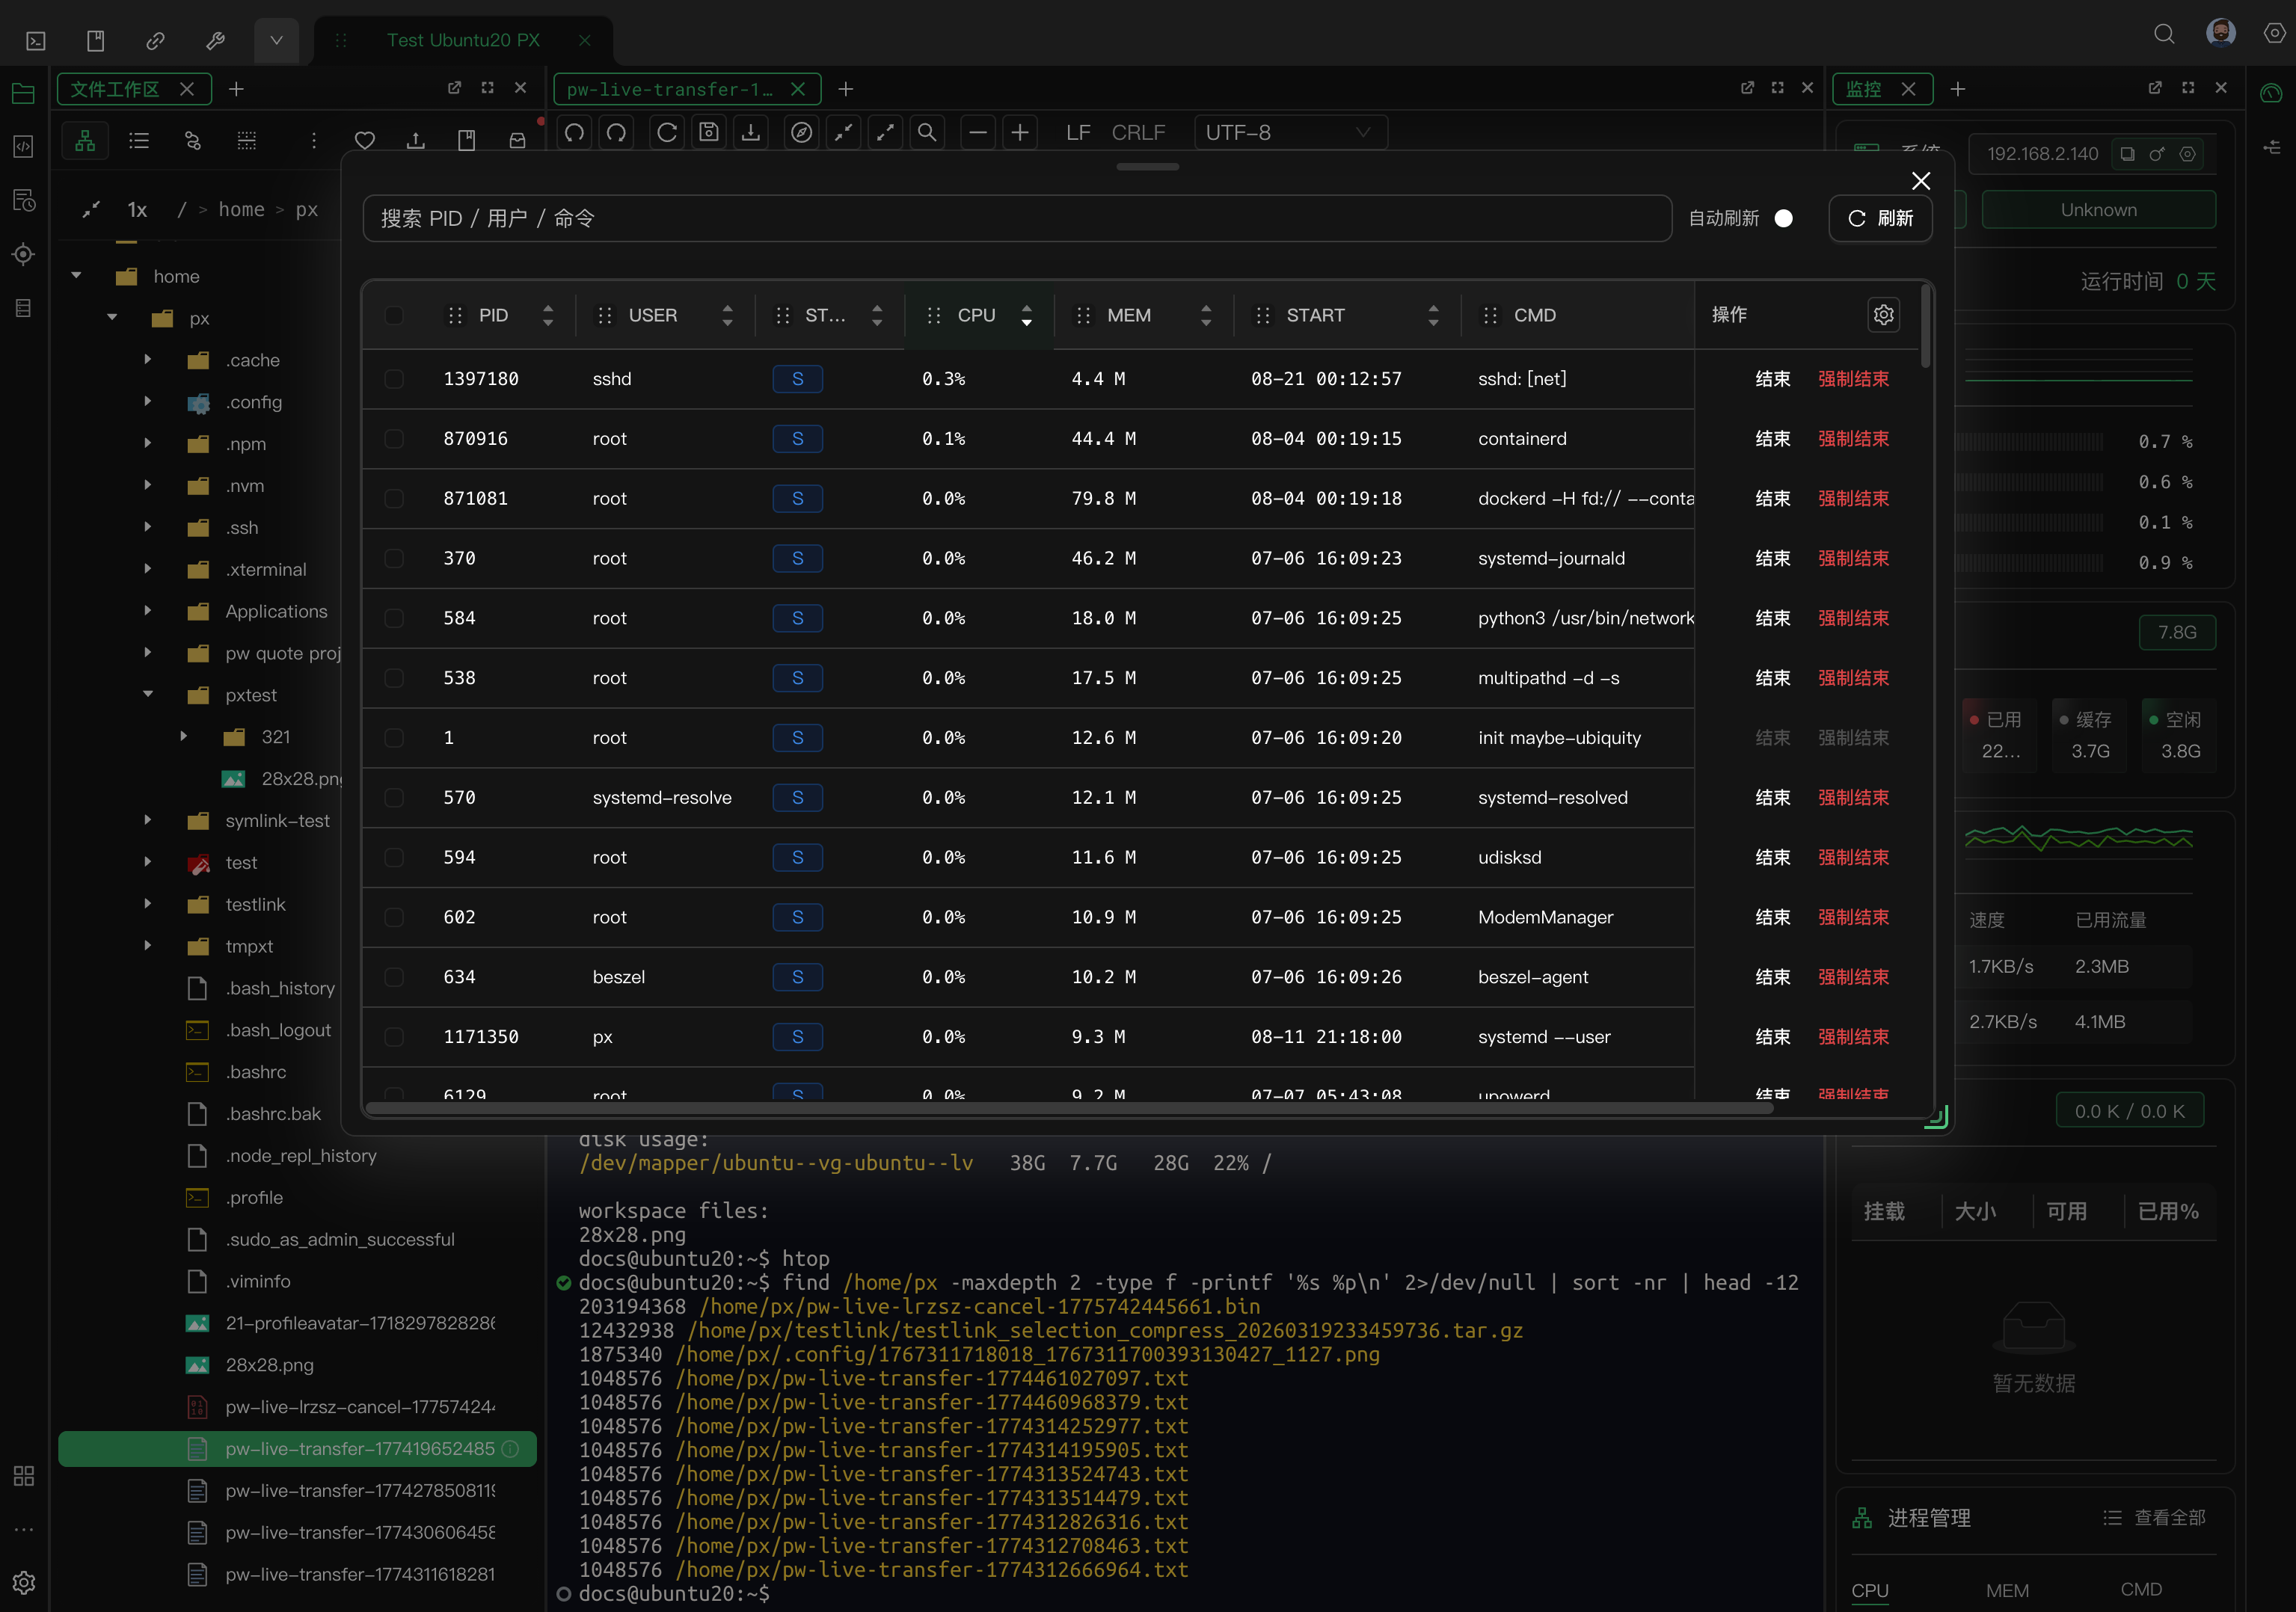Click 查看全部 in 进程管理
2296x1612 pixels.
[2155, 1518]
